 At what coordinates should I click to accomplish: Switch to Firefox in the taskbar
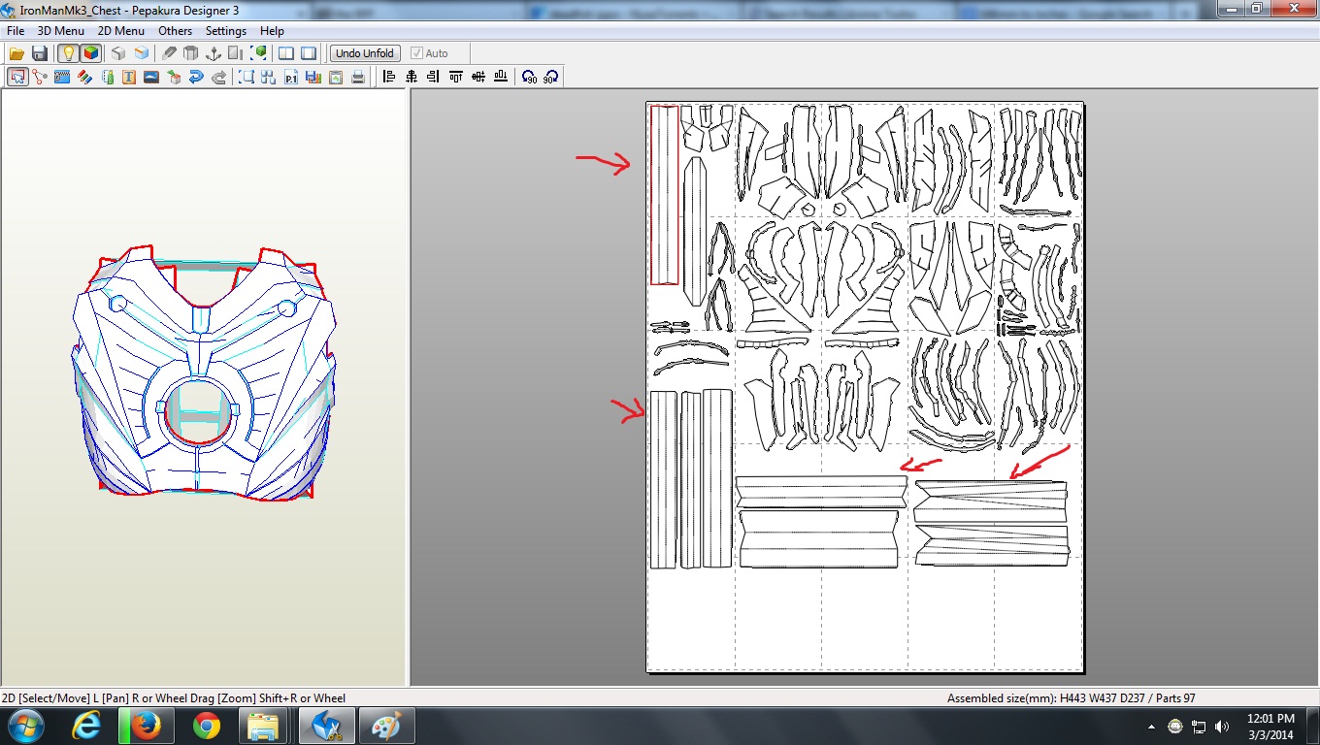click(146, 726)
